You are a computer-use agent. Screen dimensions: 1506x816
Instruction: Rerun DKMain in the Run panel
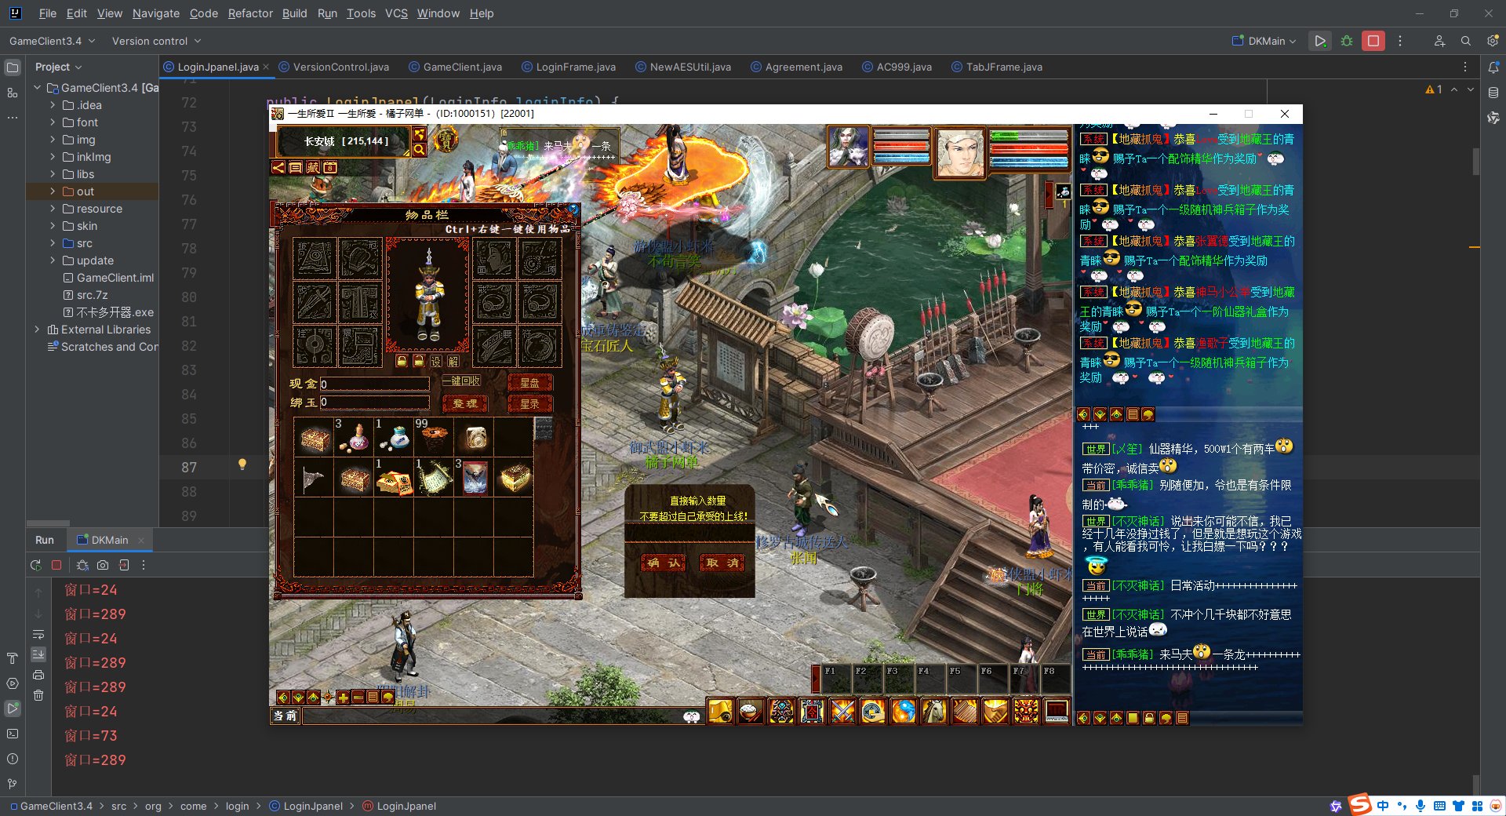click(x=35, y=565)
